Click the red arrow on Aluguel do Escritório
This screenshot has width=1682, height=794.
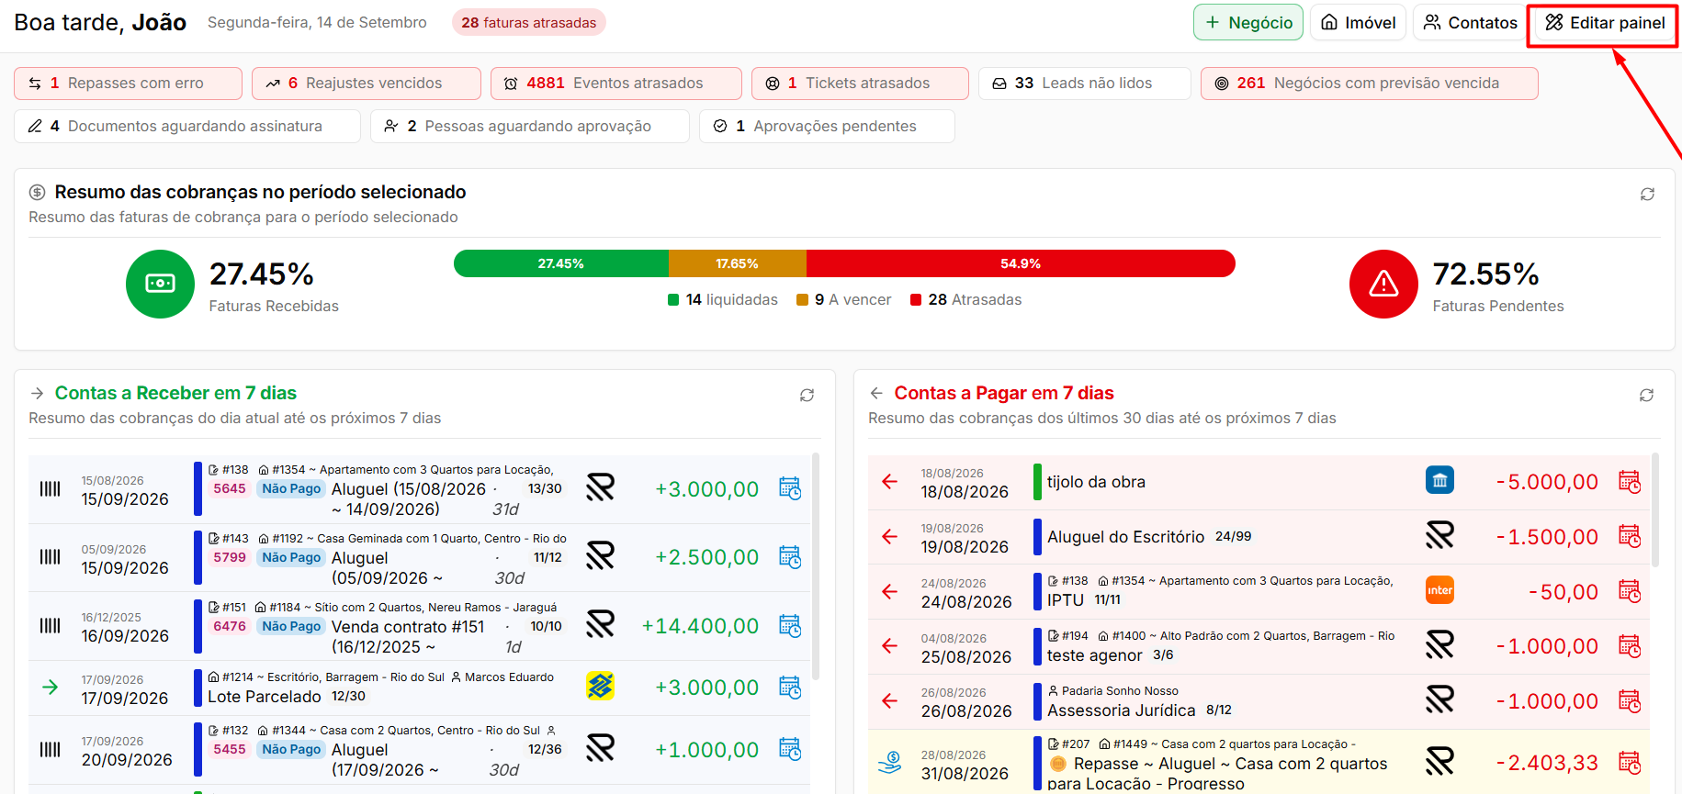point(889,536)
